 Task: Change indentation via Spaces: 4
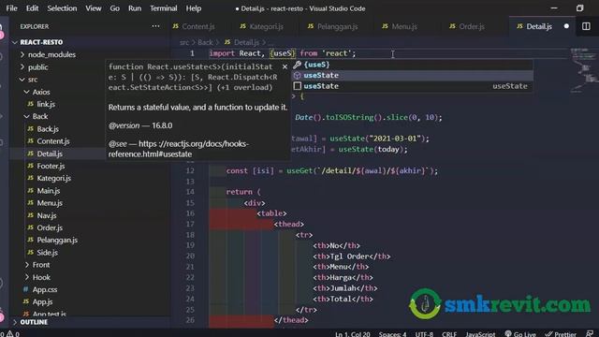click(x=392, y=334)
